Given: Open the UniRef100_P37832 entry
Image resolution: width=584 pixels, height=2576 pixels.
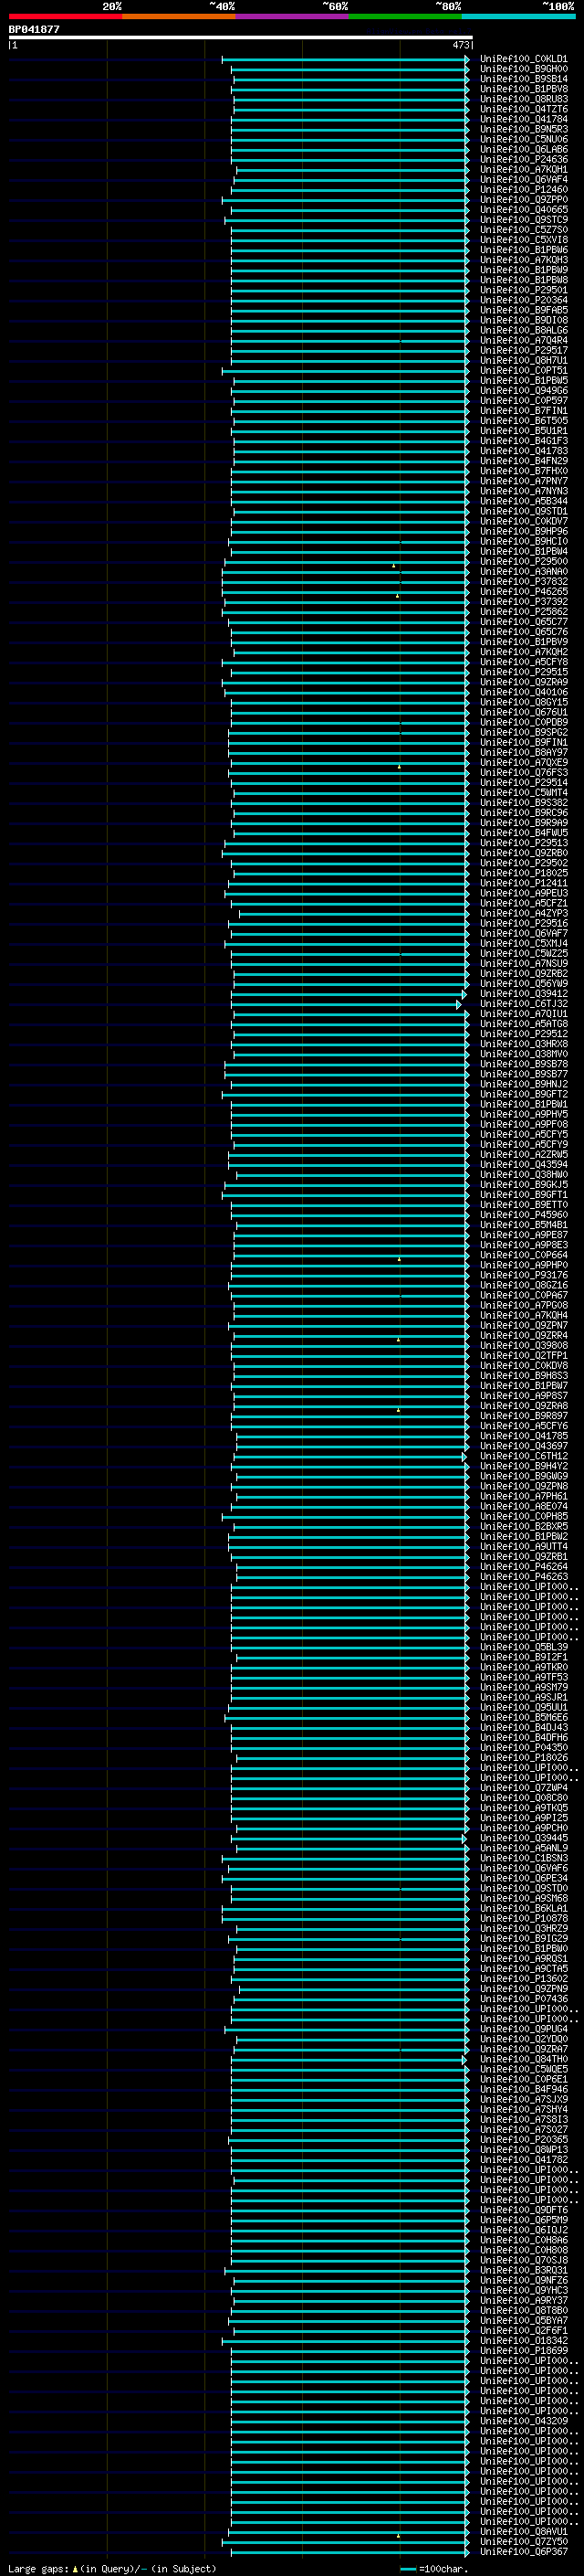Looking at the screenshot, I should tap(524, 582).
